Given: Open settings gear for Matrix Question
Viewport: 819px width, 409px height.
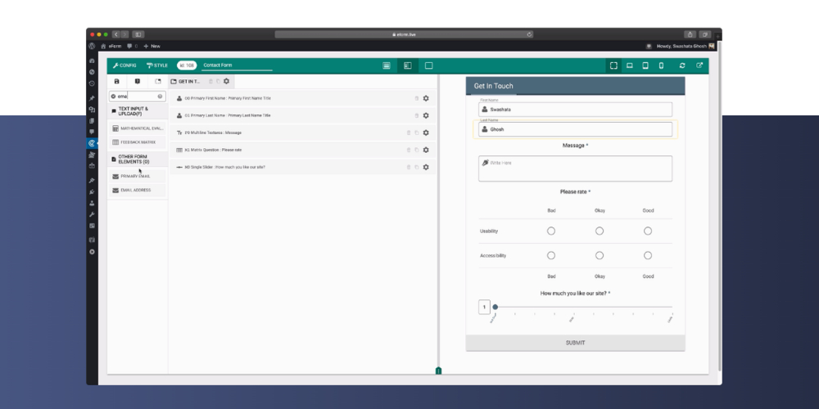Looking at the screenshot, I should click(x=426, y=150).
